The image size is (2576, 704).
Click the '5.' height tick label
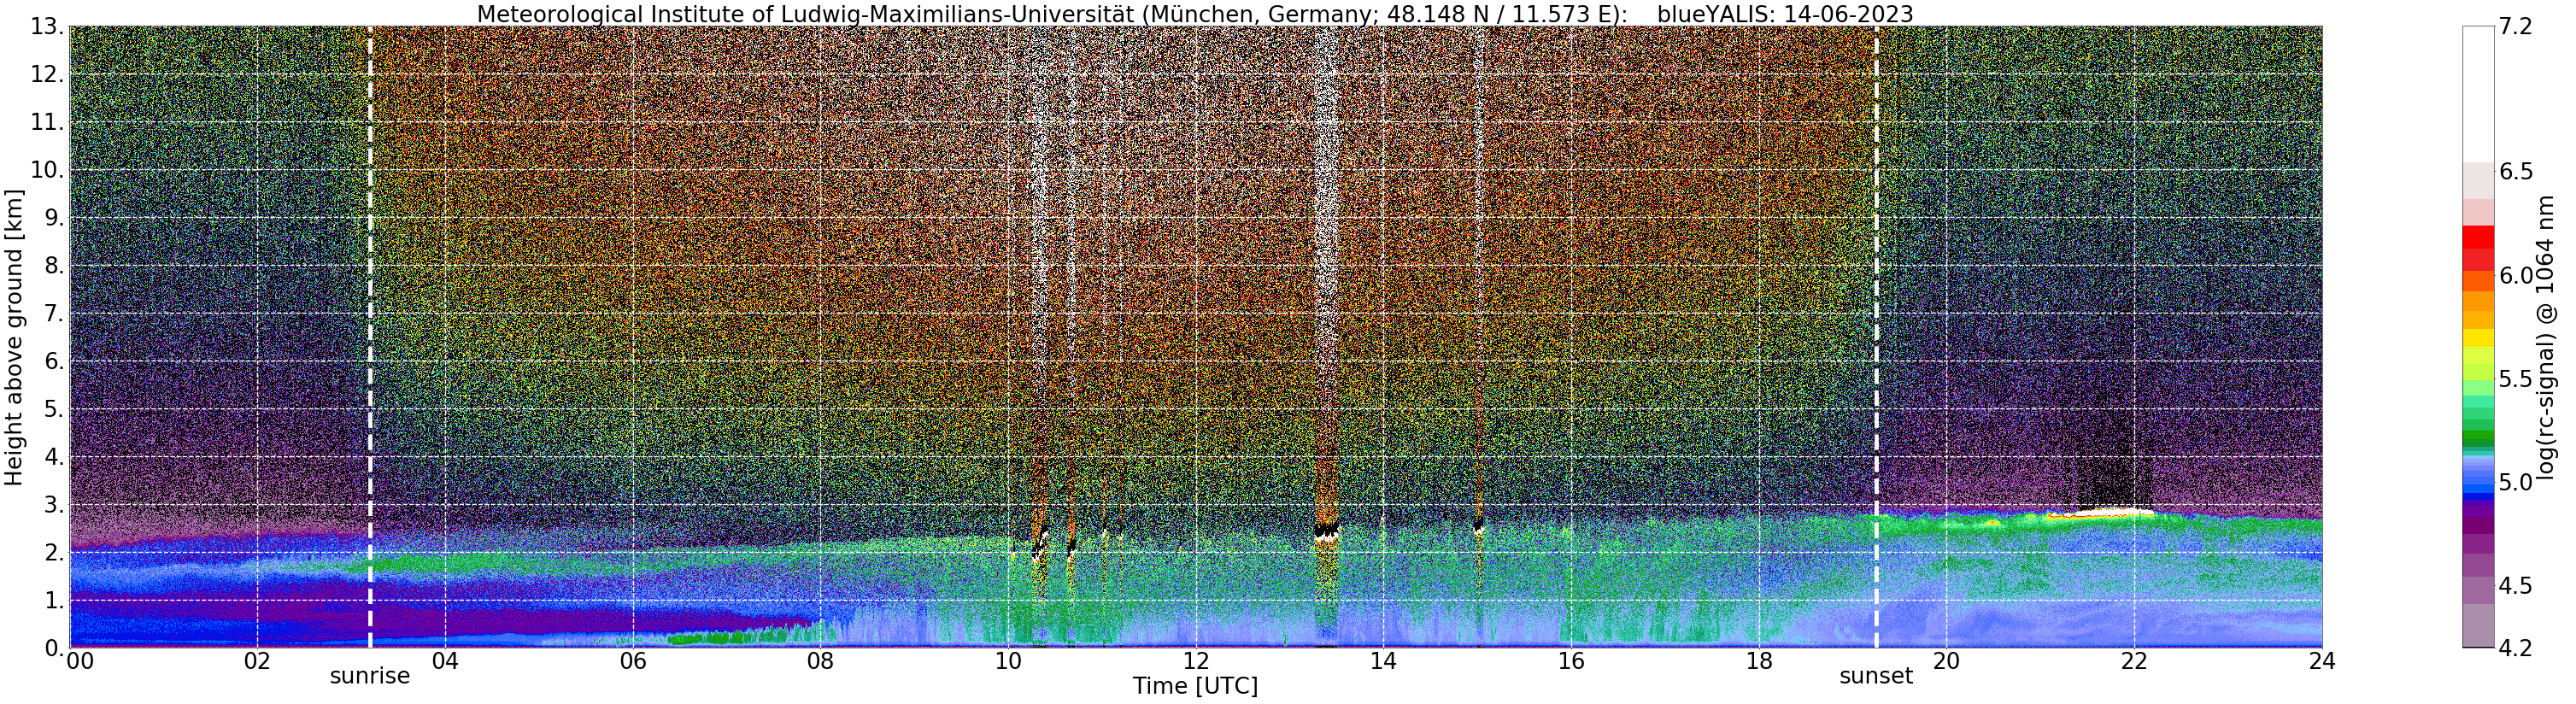point(54,409)
